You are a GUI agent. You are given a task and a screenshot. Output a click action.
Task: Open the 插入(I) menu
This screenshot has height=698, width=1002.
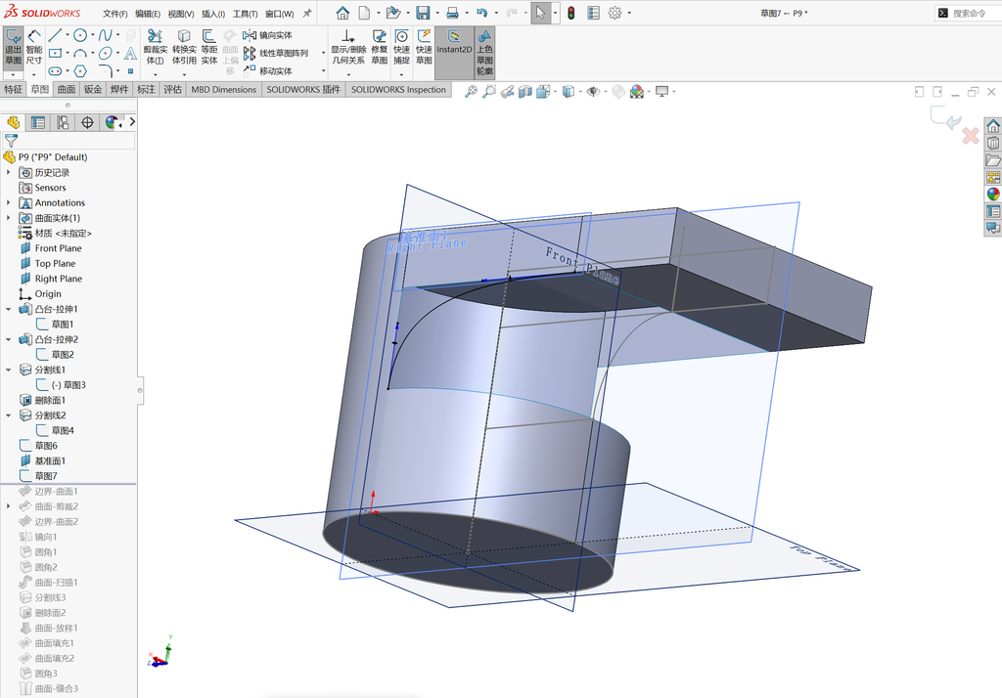click(x=212, y=14)
